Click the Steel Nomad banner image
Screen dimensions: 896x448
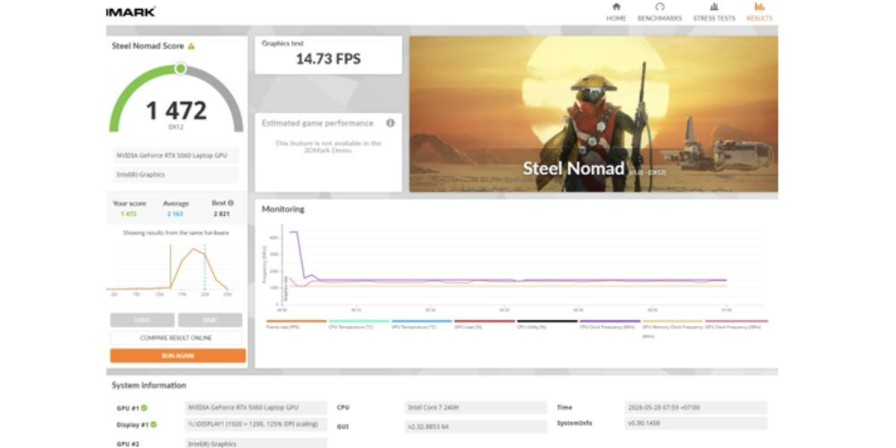coord(593,114)
